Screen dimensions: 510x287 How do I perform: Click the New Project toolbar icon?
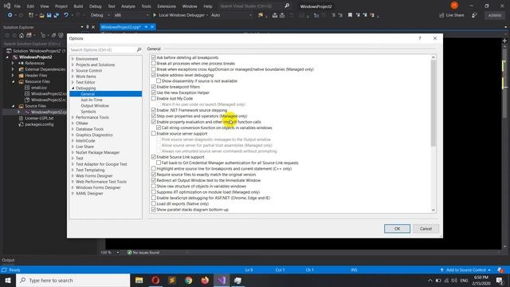tap(31, 15)
